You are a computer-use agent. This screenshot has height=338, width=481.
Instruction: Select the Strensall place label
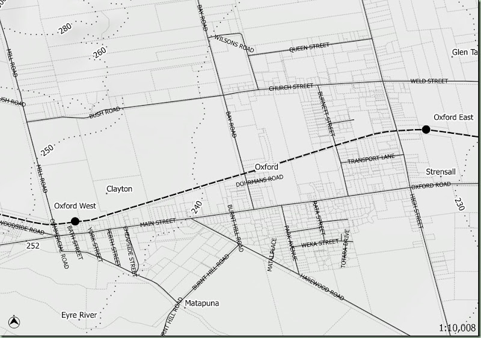tap(441, 172)
